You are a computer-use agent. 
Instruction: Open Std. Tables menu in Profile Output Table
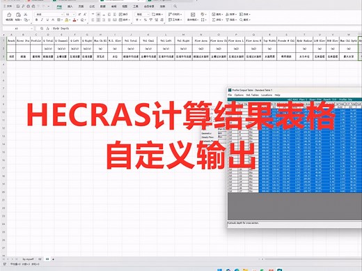(252, 95)
